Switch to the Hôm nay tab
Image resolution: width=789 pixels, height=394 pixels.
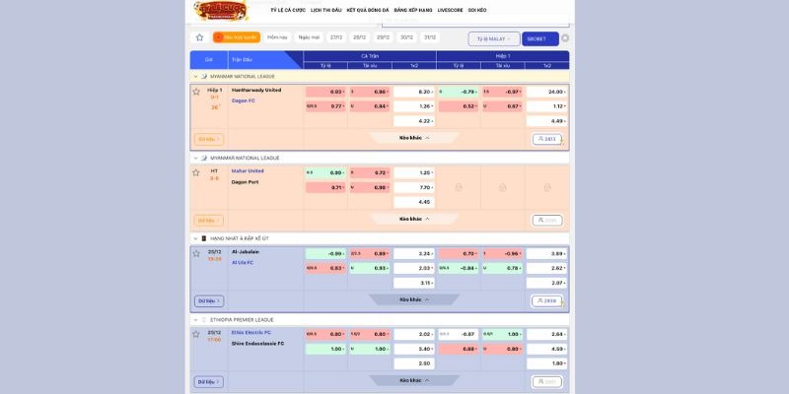[x=277, y=37]
